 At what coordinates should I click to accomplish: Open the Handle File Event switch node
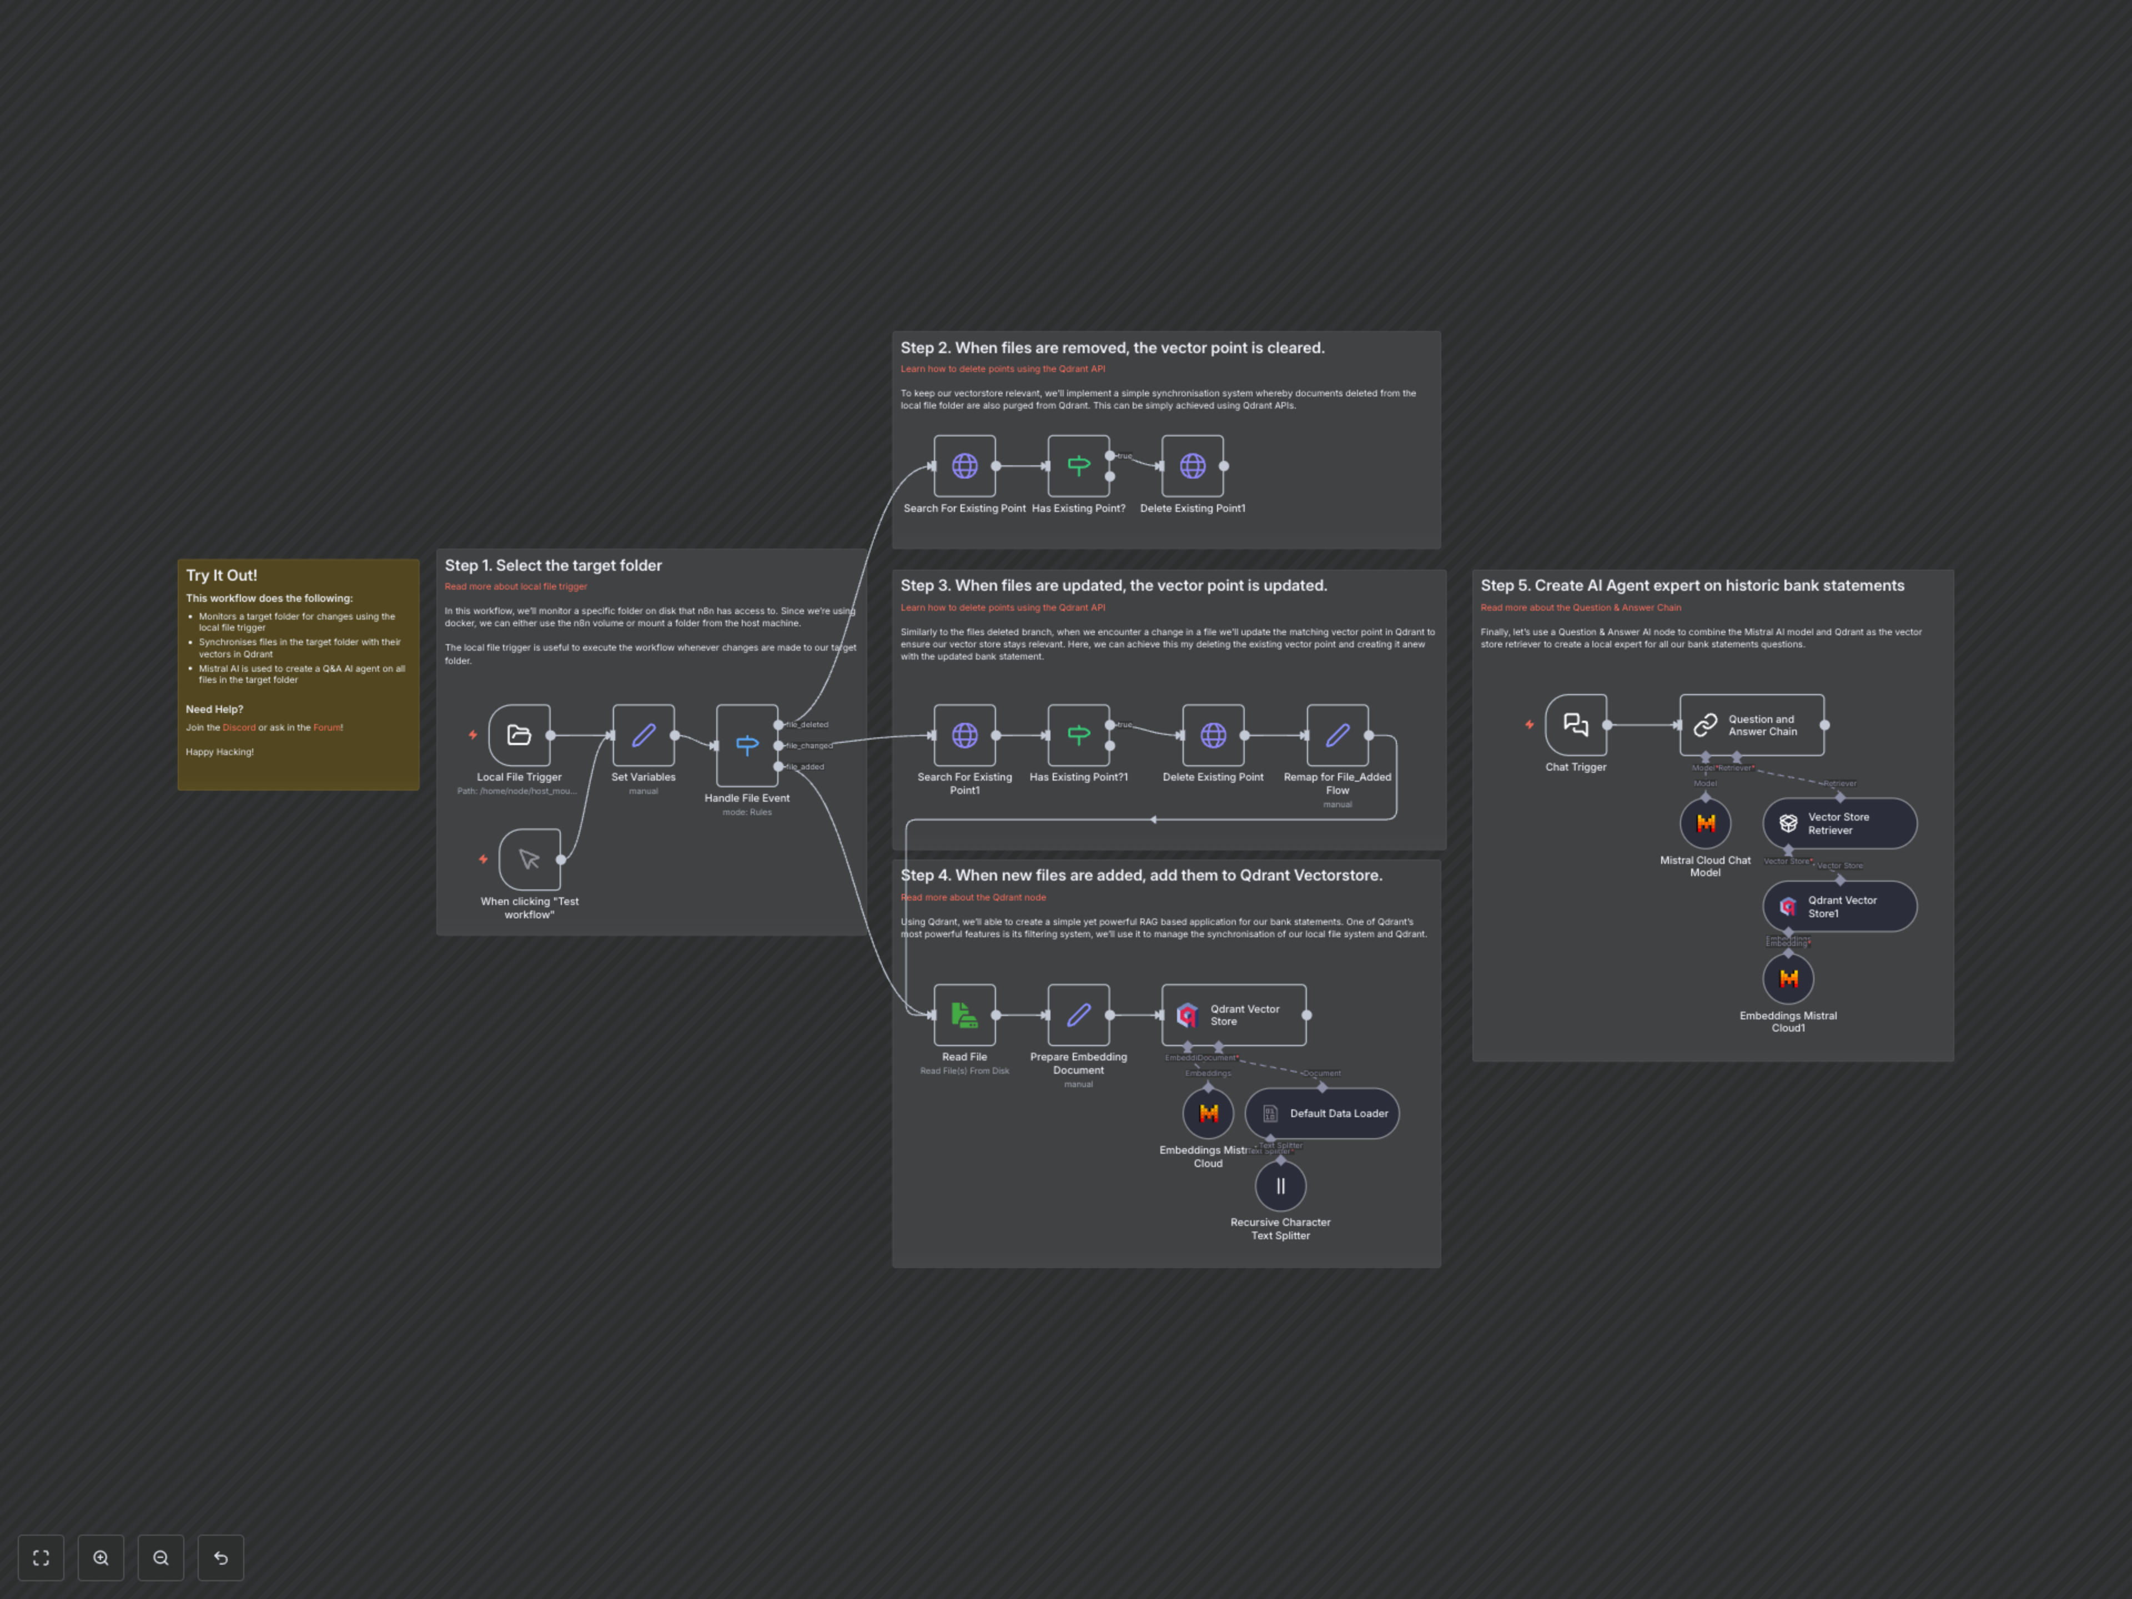(747, 745)
